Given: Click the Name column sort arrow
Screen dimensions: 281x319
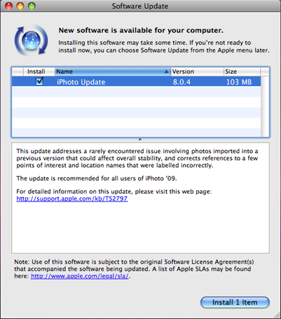Looking at the screenshot, I should (x=166, y=71).
